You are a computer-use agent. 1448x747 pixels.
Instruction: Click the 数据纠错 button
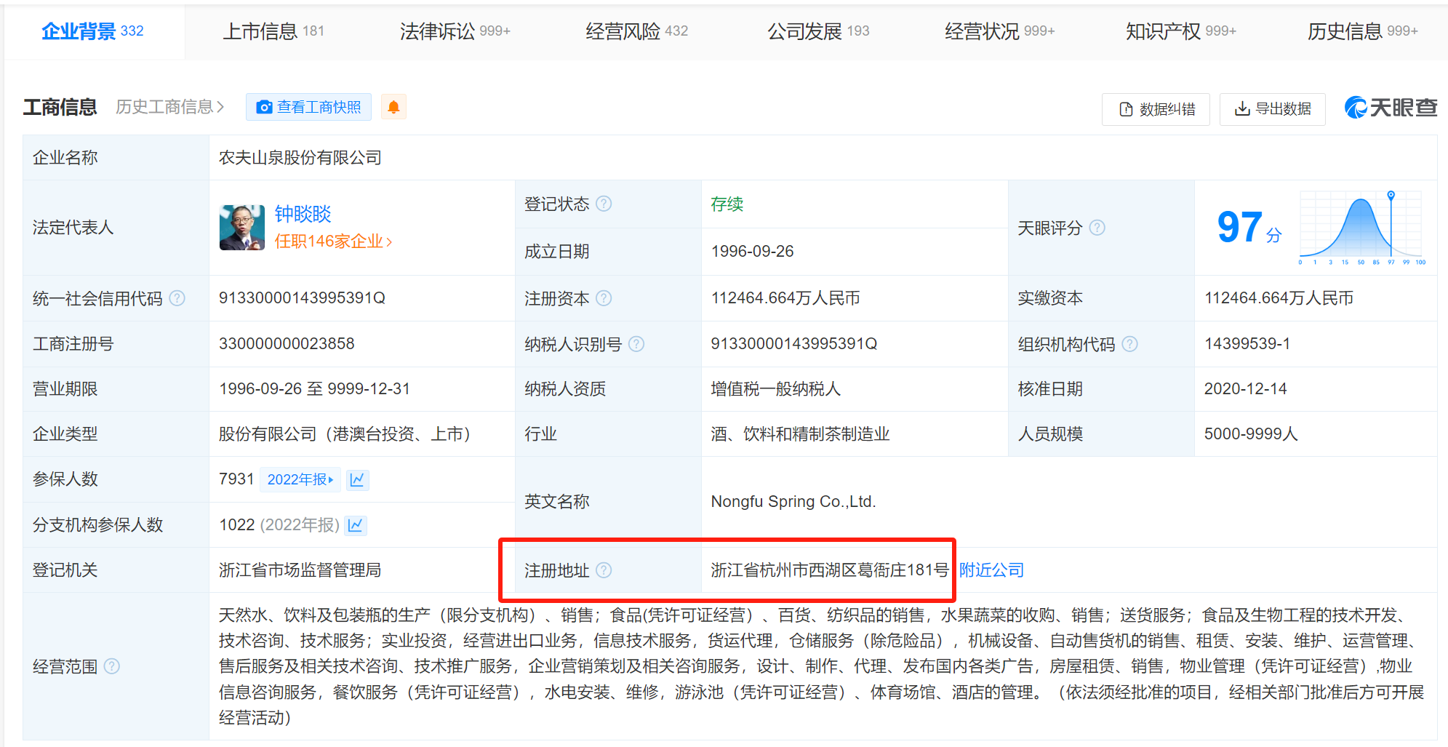pos(1156,109)
